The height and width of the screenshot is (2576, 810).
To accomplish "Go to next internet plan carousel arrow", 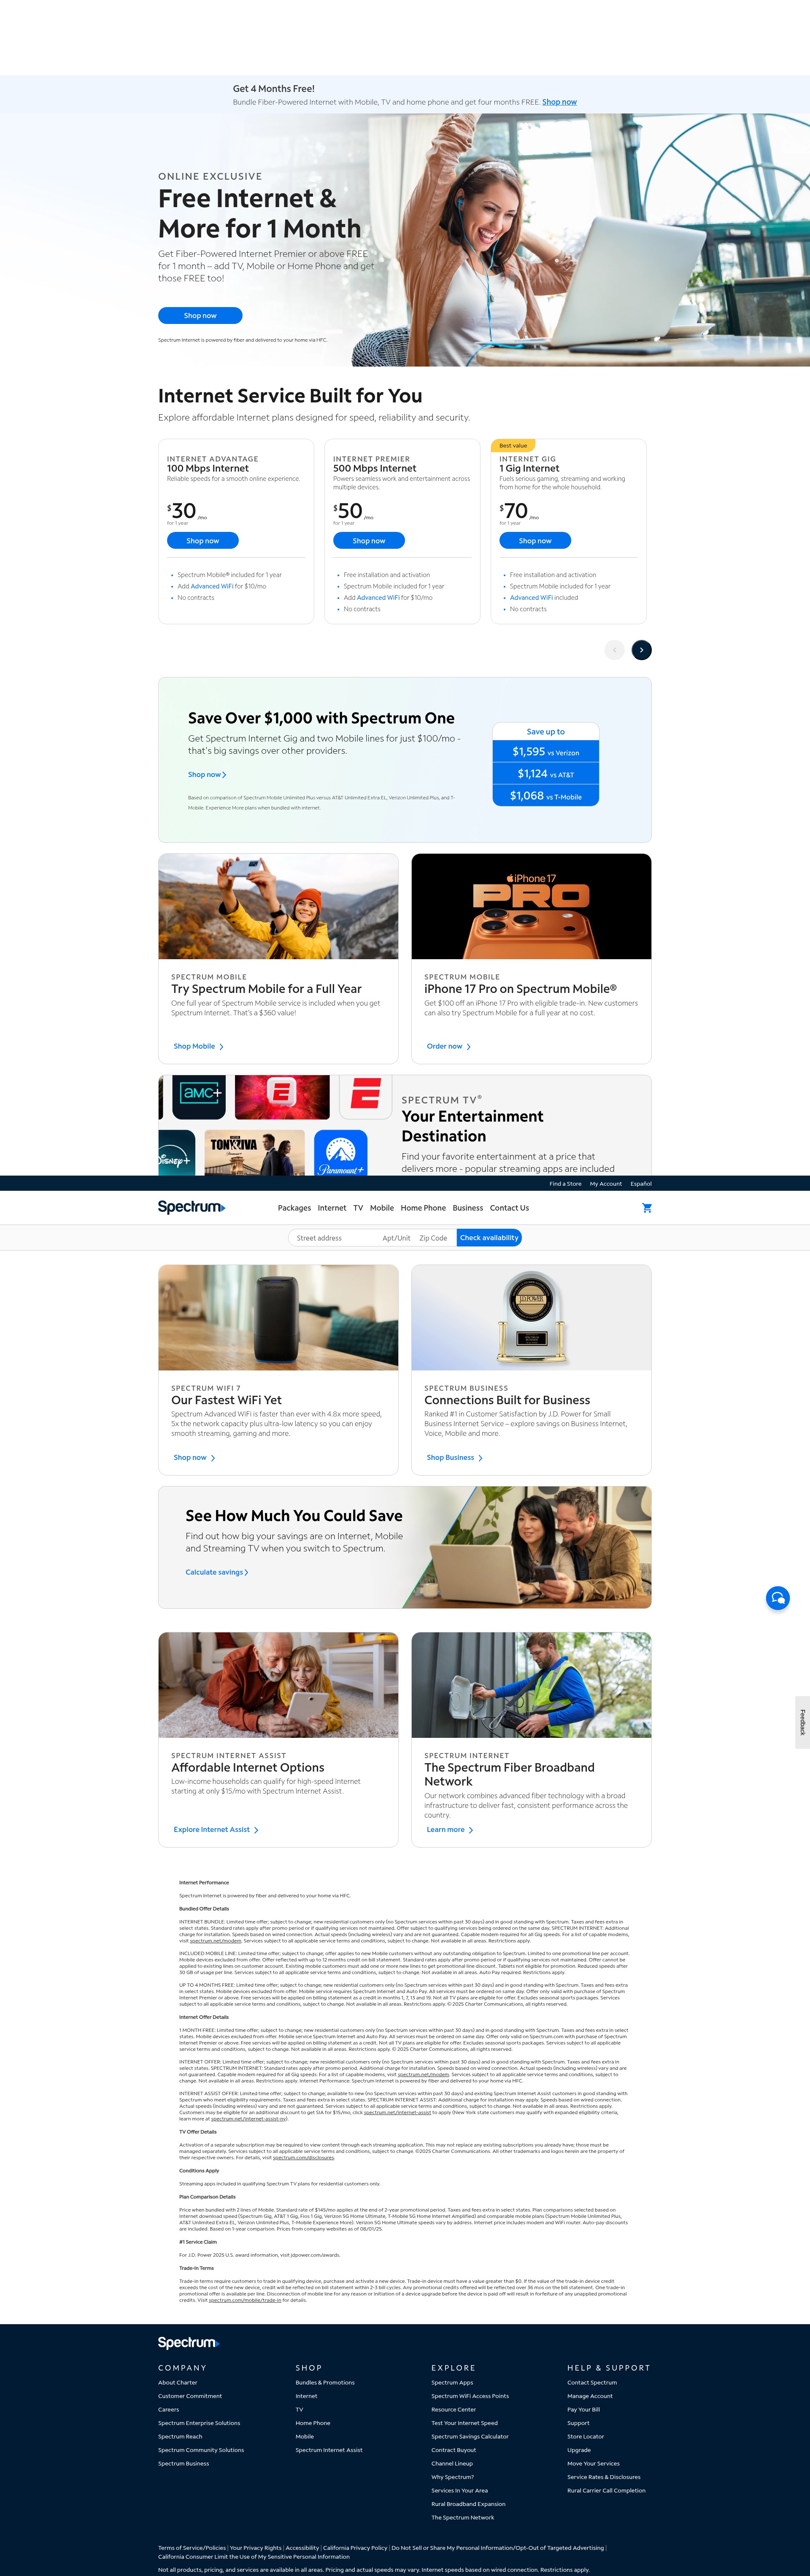I will click(x=642, y=650).
